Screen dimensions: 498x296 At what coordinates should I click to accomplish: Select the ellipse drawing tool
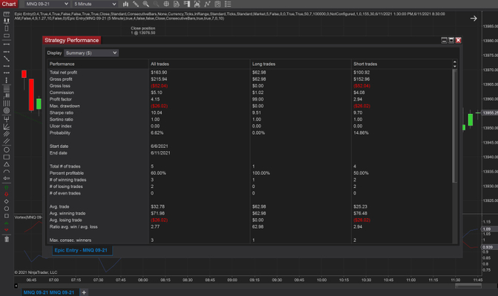point(6,149)
